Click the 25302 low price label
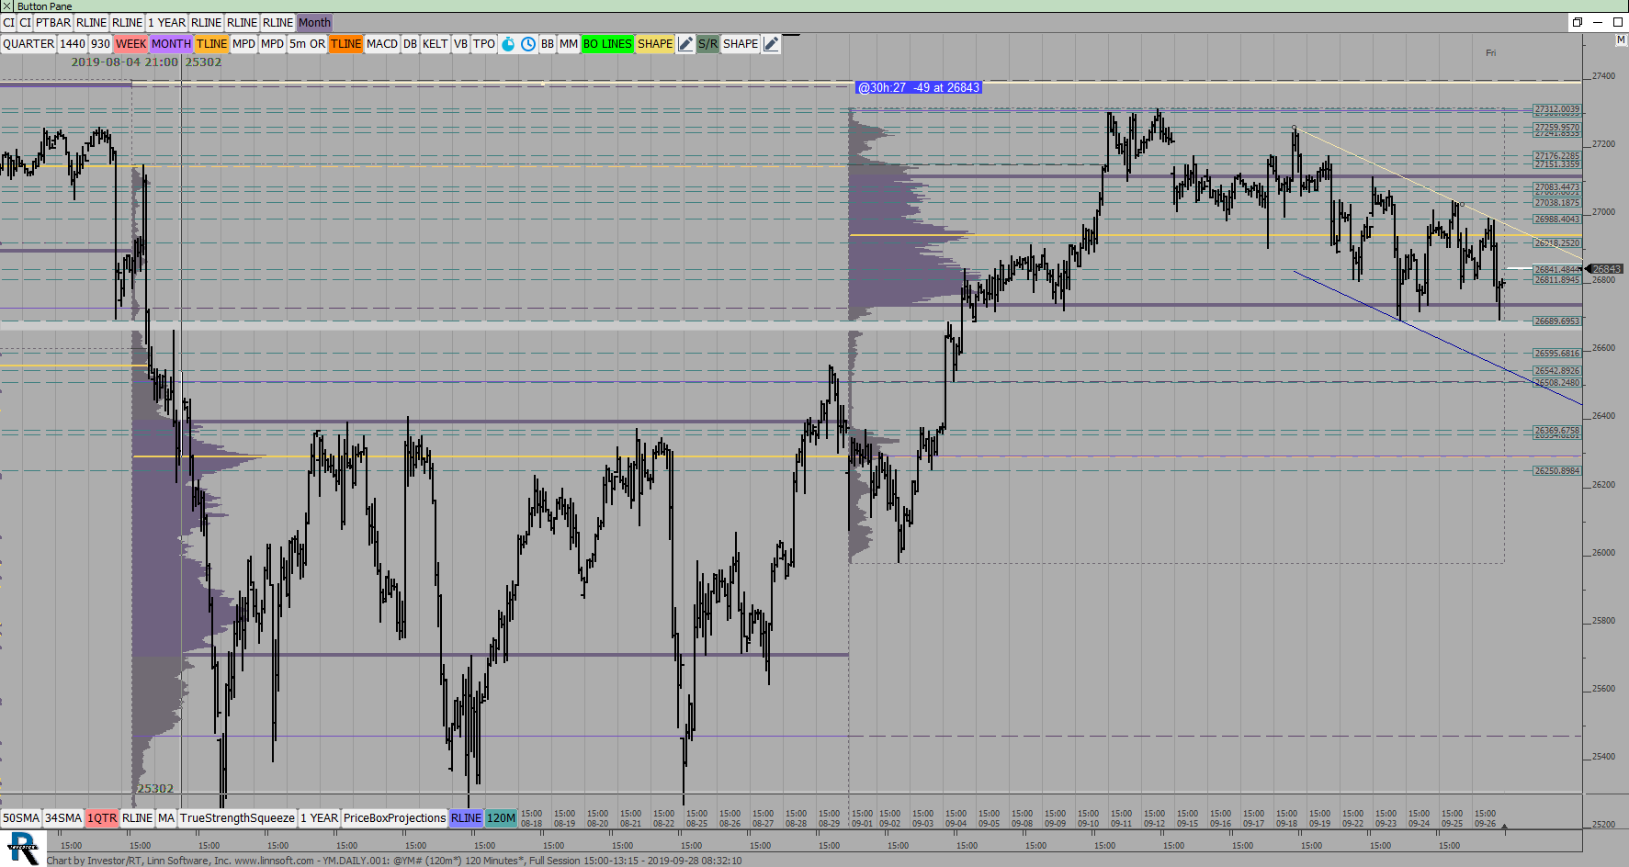The height and width of the screenshot is (867, 1629). pos(155,789)
